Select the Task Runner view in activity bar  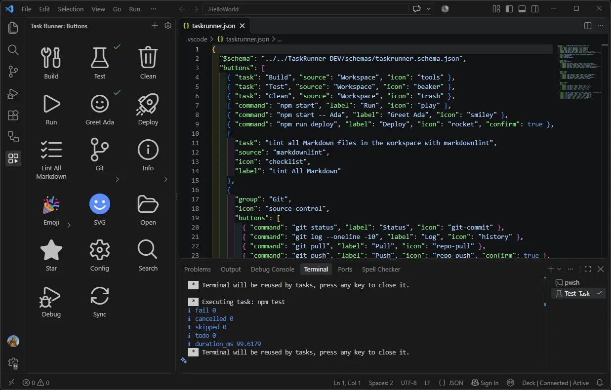click(x=13, y=158)
